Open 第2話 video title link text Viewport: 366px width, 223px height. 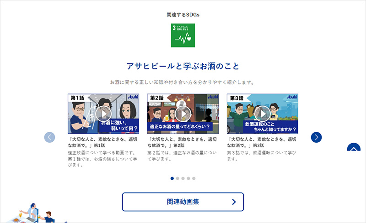(182, 142)
